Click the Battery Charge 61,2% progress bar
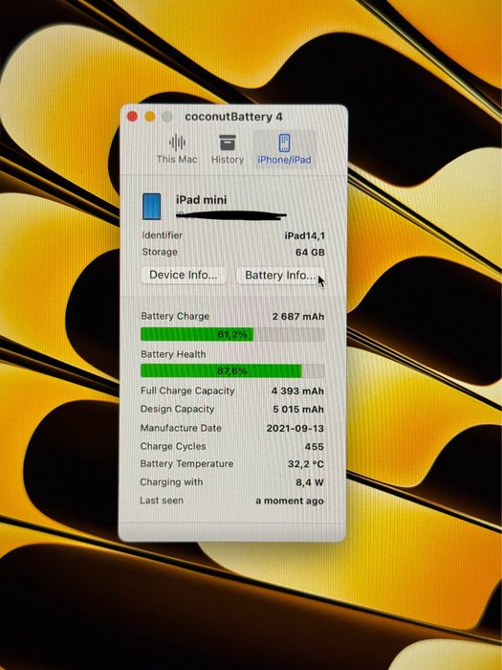The image size is (502, 670). tap(232, 334)
